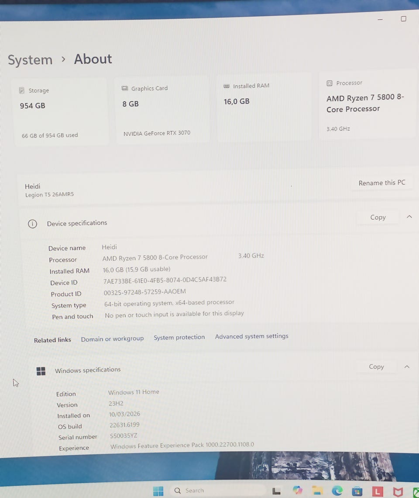Open Lenovo app from taskbar
This screenshot has width=419, height=498.
pos(378,491)
